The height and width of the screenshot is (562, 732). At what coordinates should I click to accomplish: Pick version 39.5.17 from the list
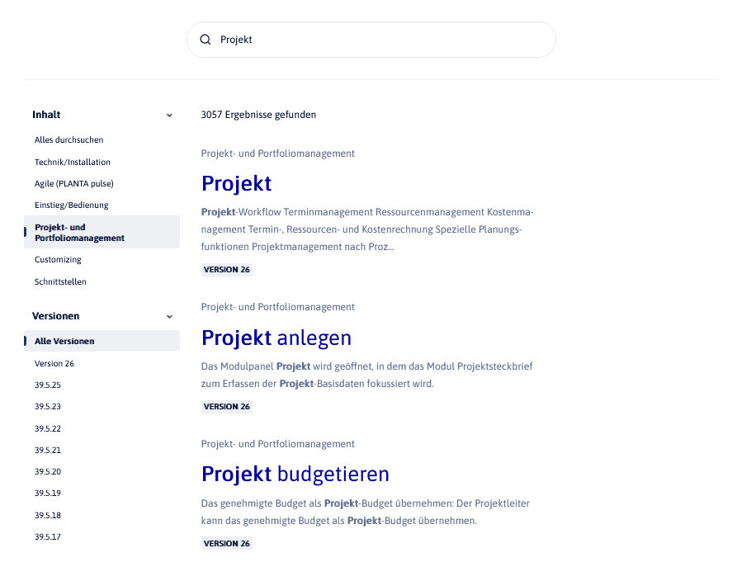point(48,537)
